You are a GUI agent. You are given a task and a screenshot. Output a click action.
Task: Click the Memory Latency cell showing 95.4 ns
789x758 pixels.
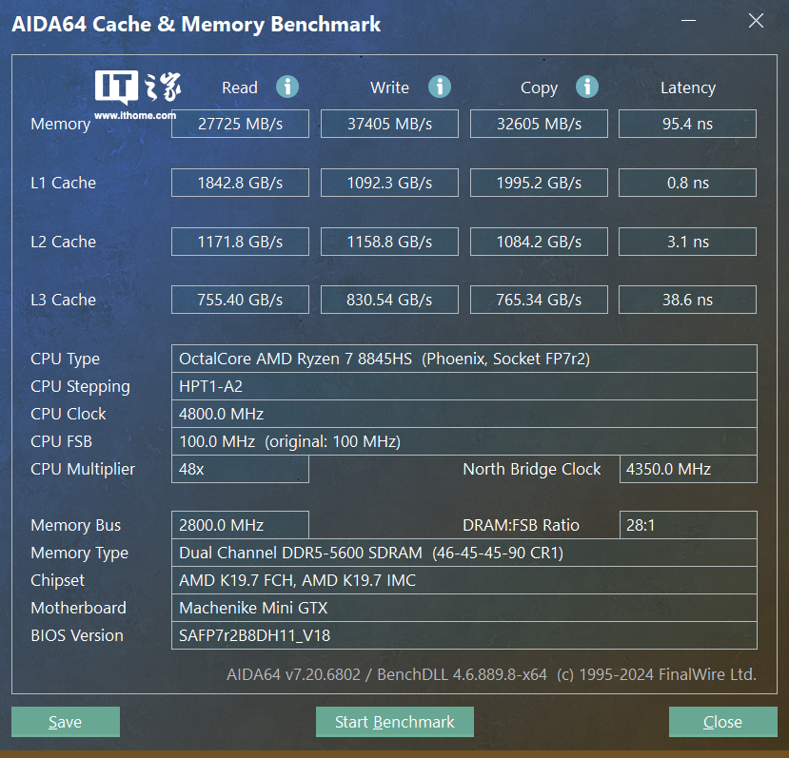(687, 124)
